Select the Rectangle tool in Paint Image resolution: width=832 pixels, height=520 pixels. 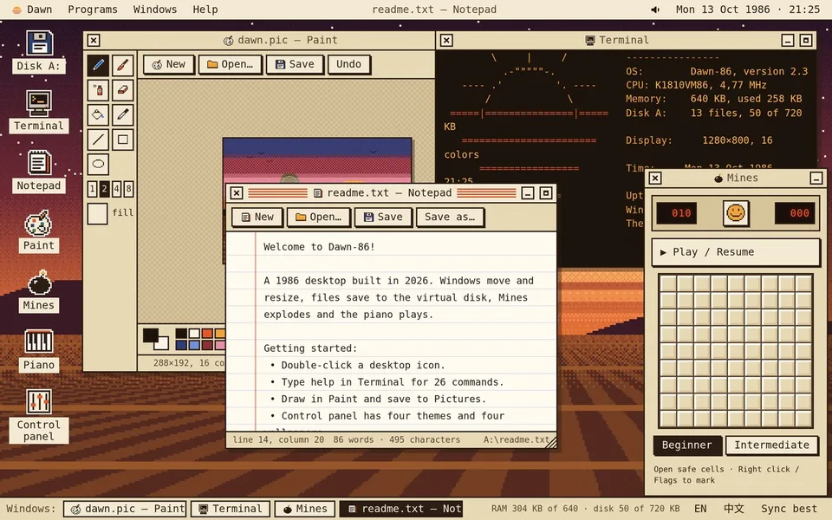pyautogui.click(x=122, y=140)
